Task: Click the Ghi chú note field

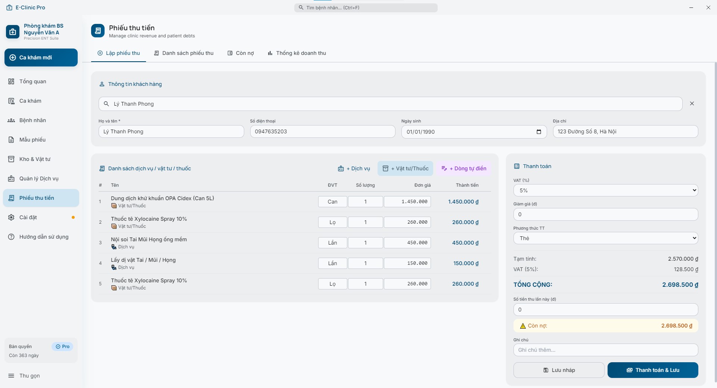Action: tap(606, 350)
